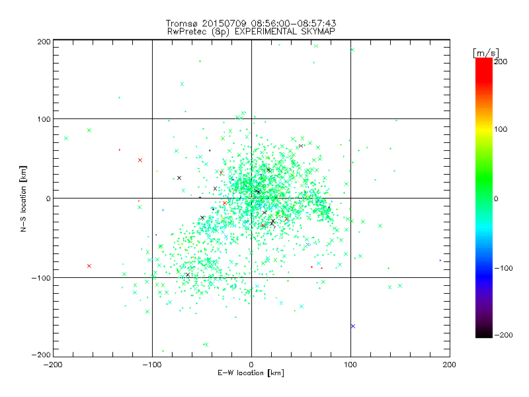Click the black X marker left of center near N-S 25
Screen dimensions: 529x397
click(179, 178)
